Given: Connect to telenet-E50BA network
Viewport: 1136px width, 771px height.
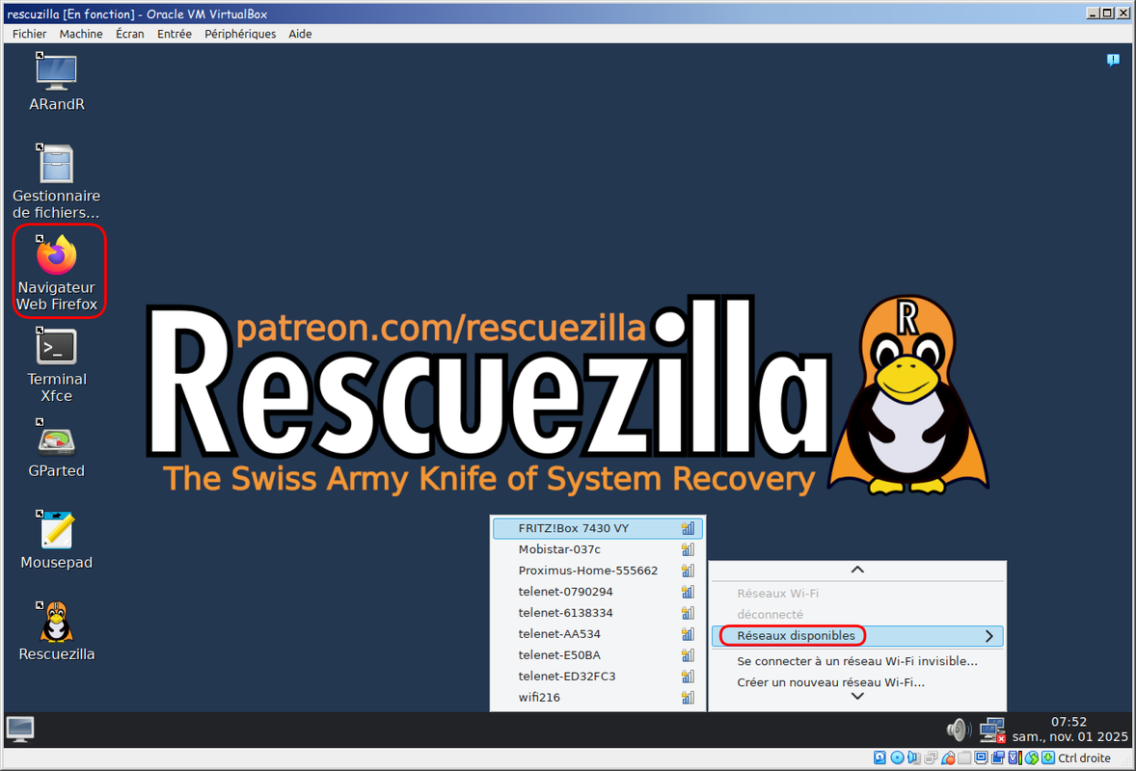Looking at the screenshot, I should tap(598, 655).
